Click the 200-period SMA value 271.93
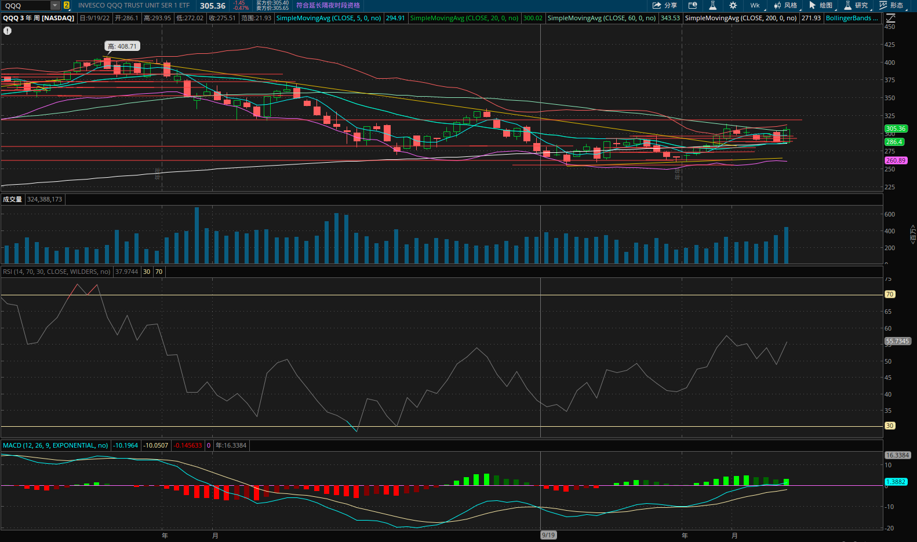 point(811,18)
